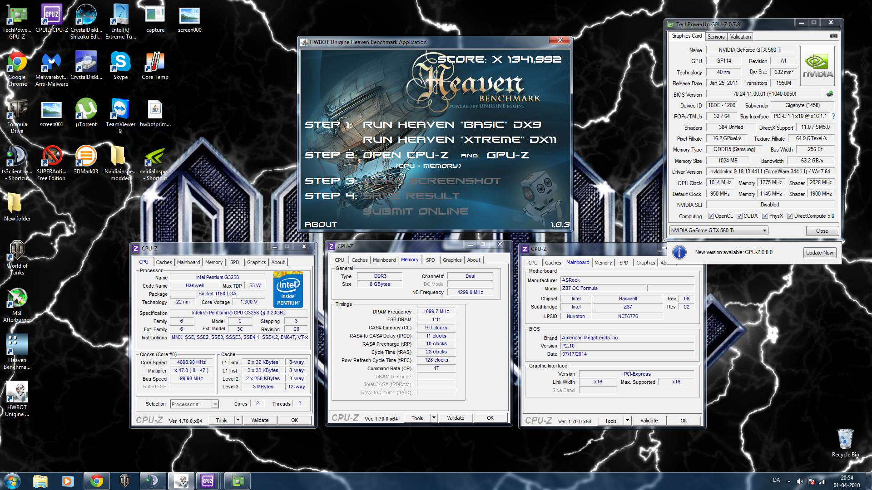Switch to Validation tab in GPU-Z
Image resolution: width=872 pixels, height=490 pixels.
740,37
